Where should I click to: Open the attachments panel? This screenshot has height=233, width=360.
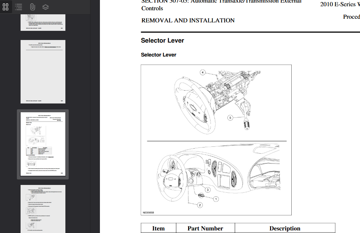click(x=32, y=7)
